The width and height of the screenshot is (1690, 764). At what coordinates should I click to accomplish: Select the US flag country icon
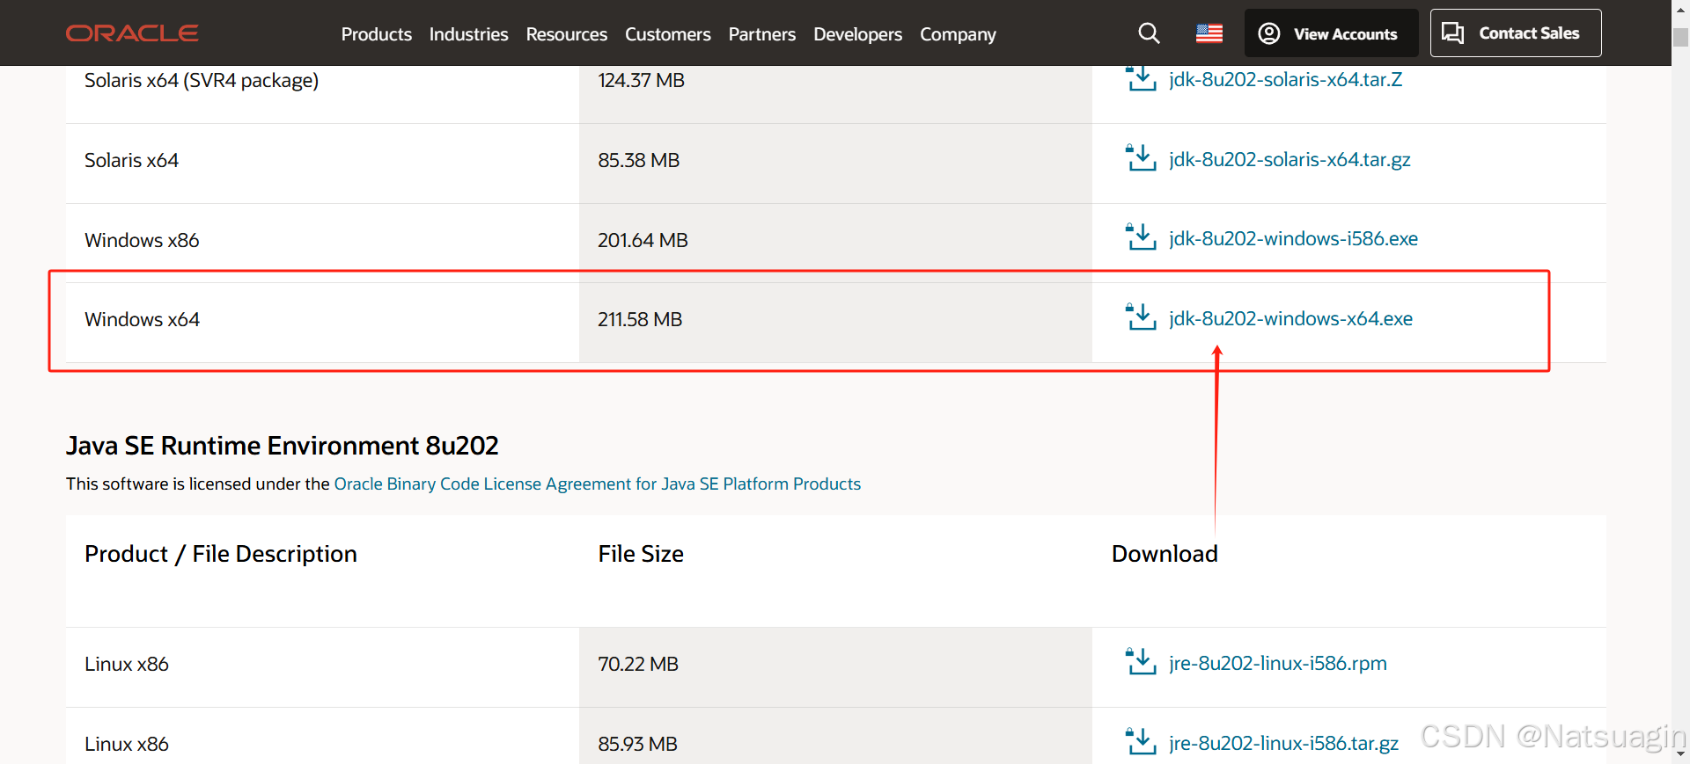click(x=1209, y=33)
